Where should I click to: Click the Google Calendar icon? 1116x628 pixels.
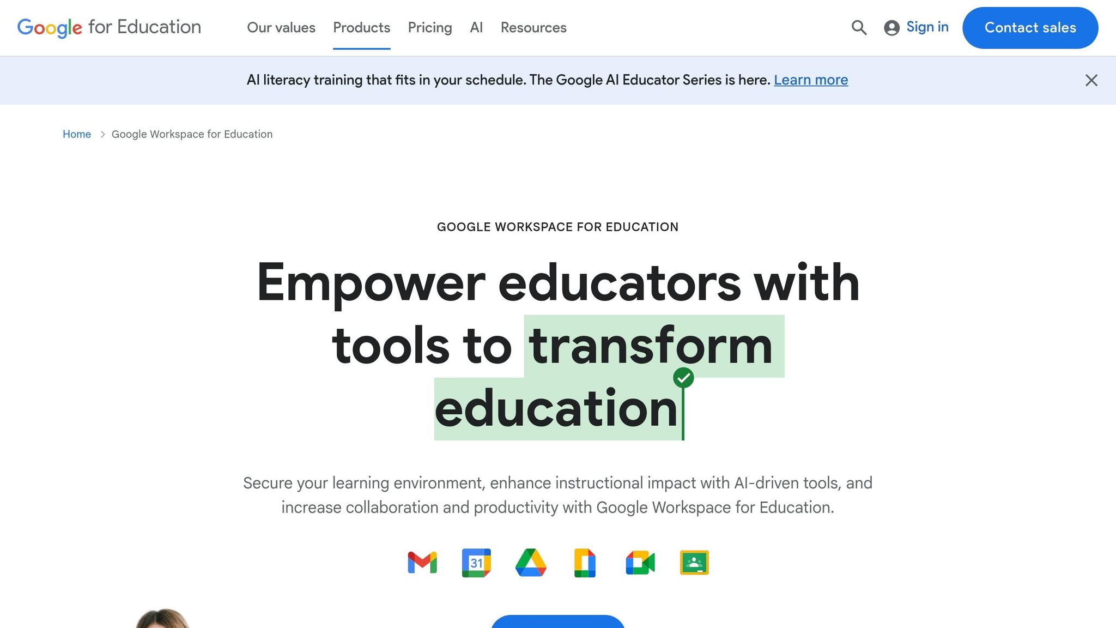[476, 563]
